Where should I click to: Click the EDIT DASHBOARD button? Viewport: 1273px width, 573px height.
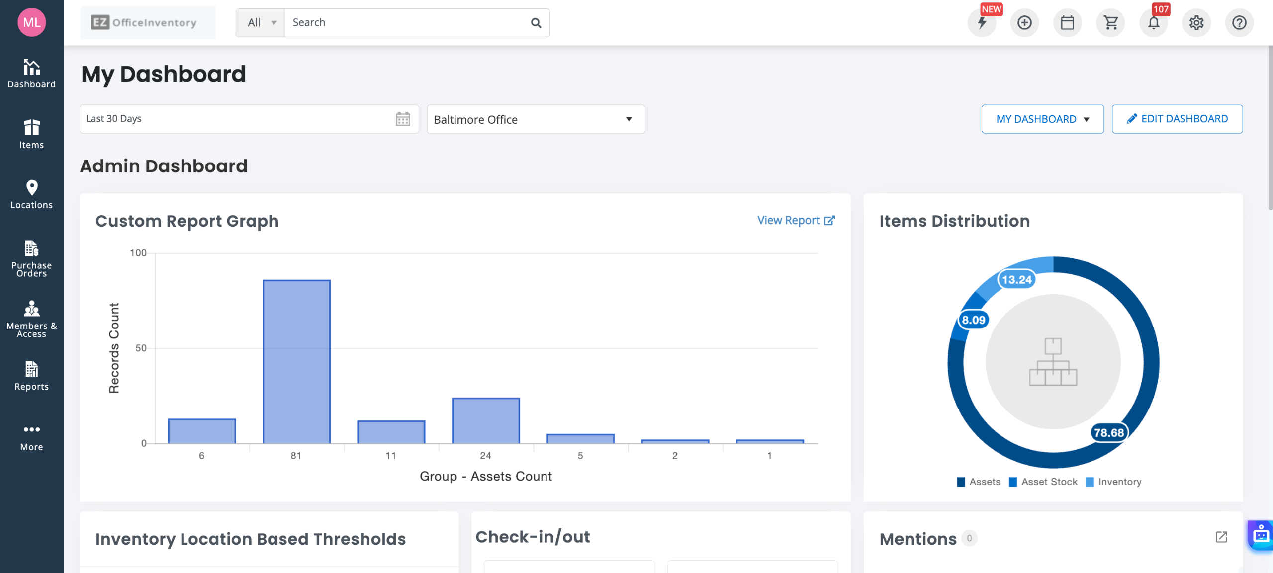click(1177, 119)
